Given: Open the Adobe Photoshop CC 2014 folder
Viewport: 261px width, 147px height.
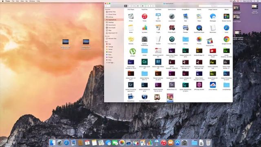Looking at the screenshot, I should (x=226, y=73).
